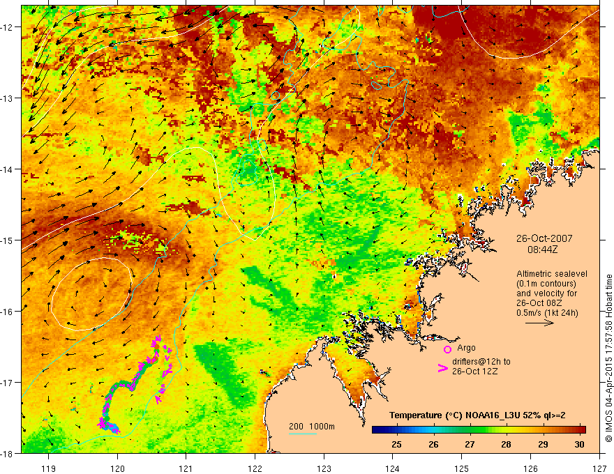Click the color bar tick label 25
Image resolution: width=614 pixels, height=474 pixels.
pyautogui.click(x=396, y=444)
